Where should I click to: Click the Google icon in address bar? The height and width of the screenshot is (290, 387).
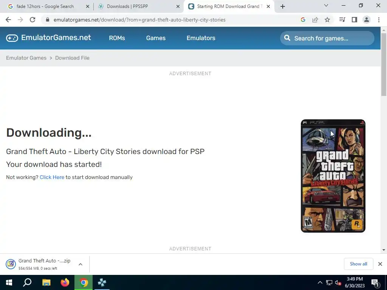pos(303,20)
